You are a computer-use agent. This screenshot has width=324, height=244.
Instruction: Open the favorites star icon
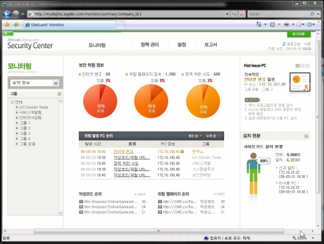coord(7,24)
